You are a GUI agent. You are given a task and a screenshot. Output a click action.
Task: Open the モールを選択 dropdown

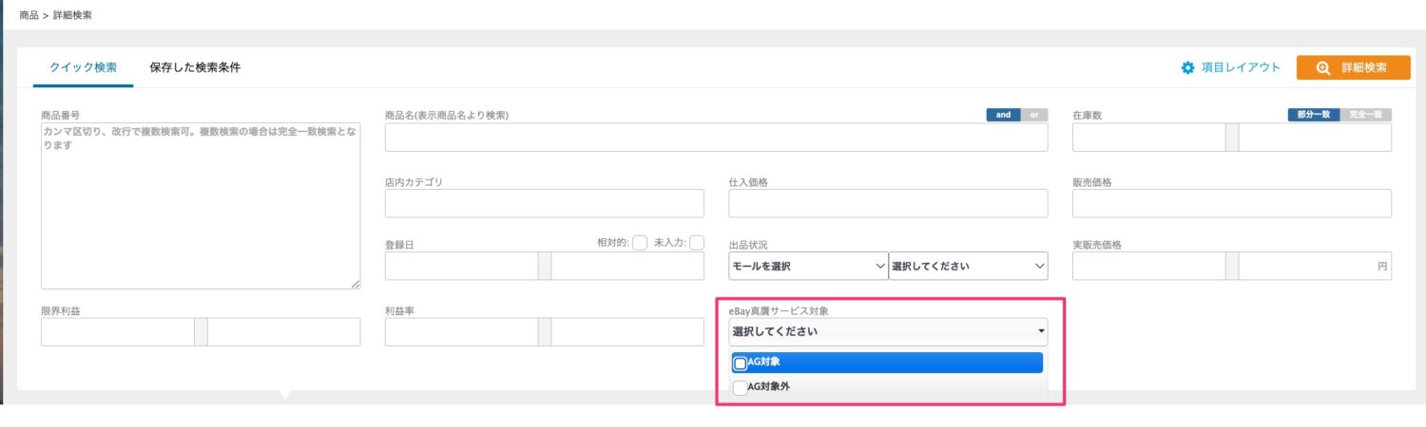808,266
